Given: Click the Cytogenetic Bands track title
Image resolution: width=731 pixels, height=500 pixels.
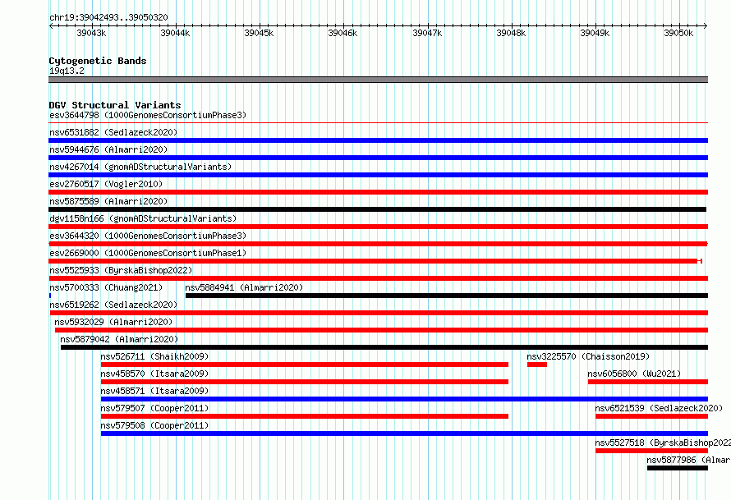Looking at the screenshot, I should click(x=98, y=61).
